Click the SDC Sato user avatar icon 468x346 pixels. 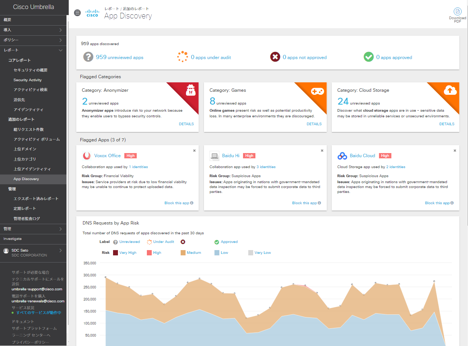[x=6, y=251]
